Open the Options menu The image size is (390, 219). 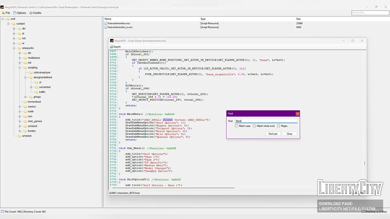[19, 13]
